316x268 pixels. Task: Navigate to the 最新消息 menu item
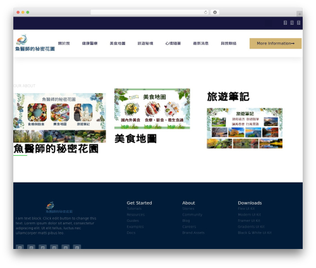click(x=201, y=43)
